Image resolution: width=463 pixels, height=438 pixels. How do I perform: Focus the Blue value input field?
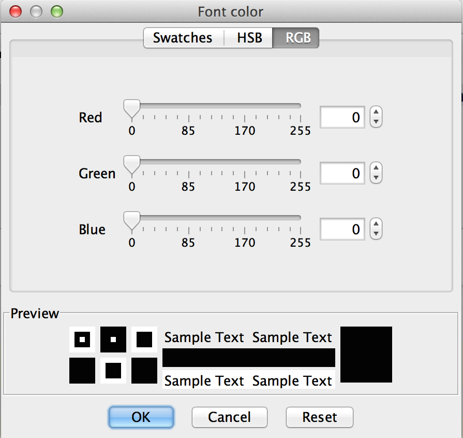click(x=342, y=229)
